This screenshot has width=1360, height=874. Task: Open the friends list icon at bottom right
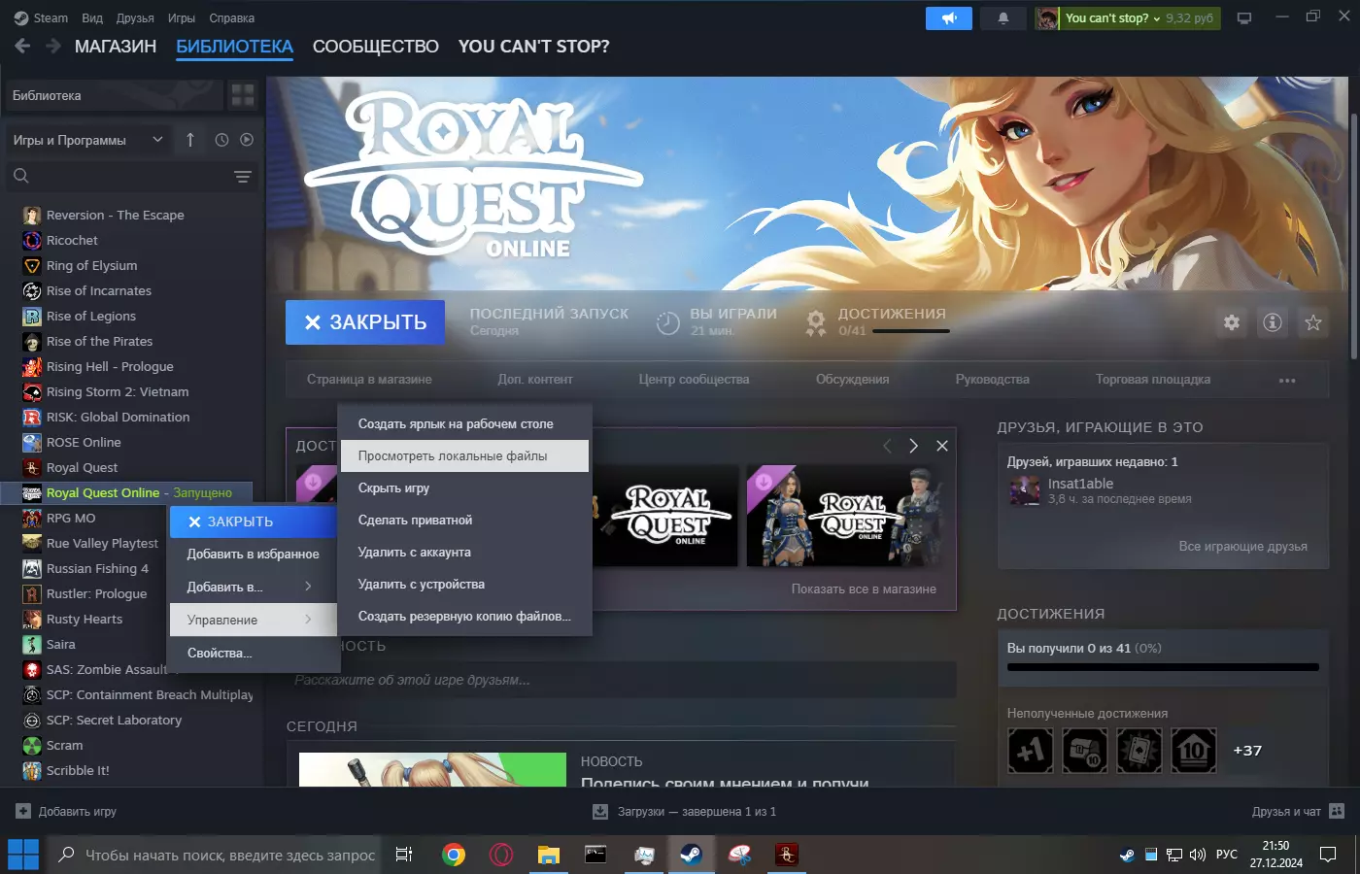[1337, 811]
